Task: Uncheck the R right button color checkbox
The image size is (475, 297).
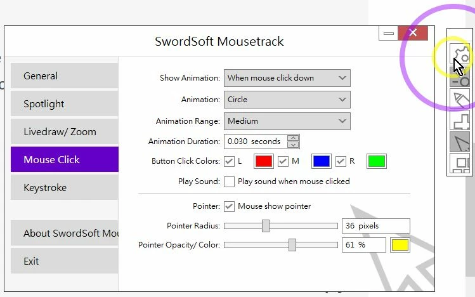Action: click(341, 161)
